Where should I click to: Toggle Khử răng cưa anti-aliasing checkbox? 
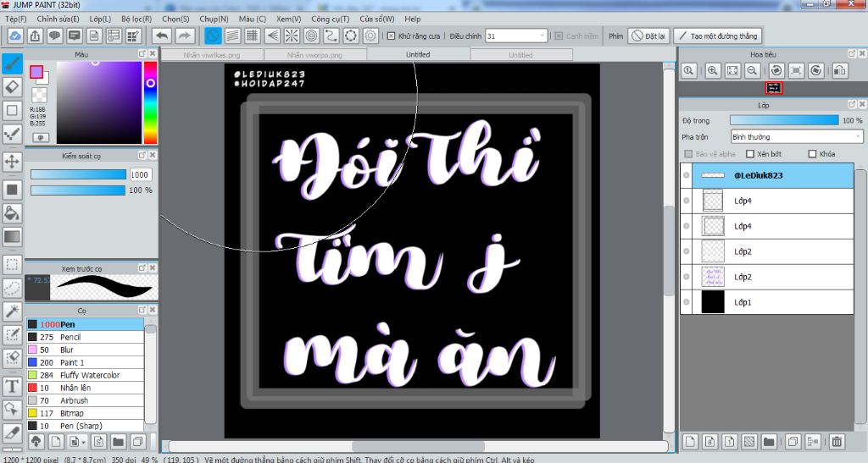pyautogui.click(x=392, y=36)
